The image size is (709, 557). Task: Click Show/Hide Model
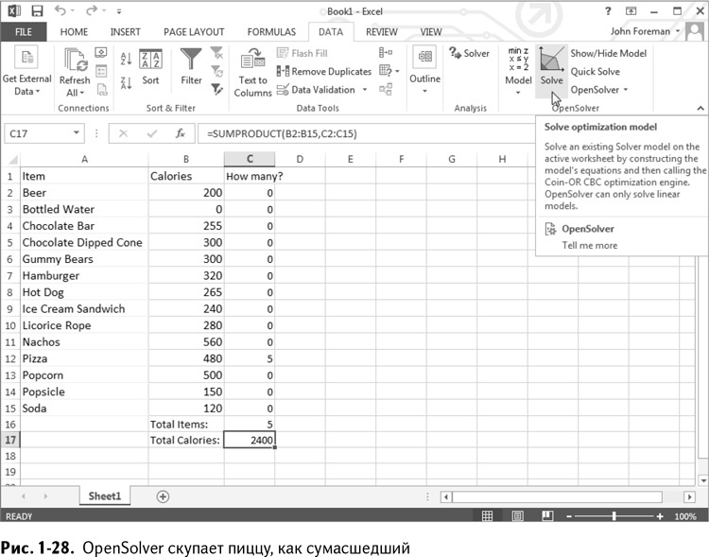(608, 53)
